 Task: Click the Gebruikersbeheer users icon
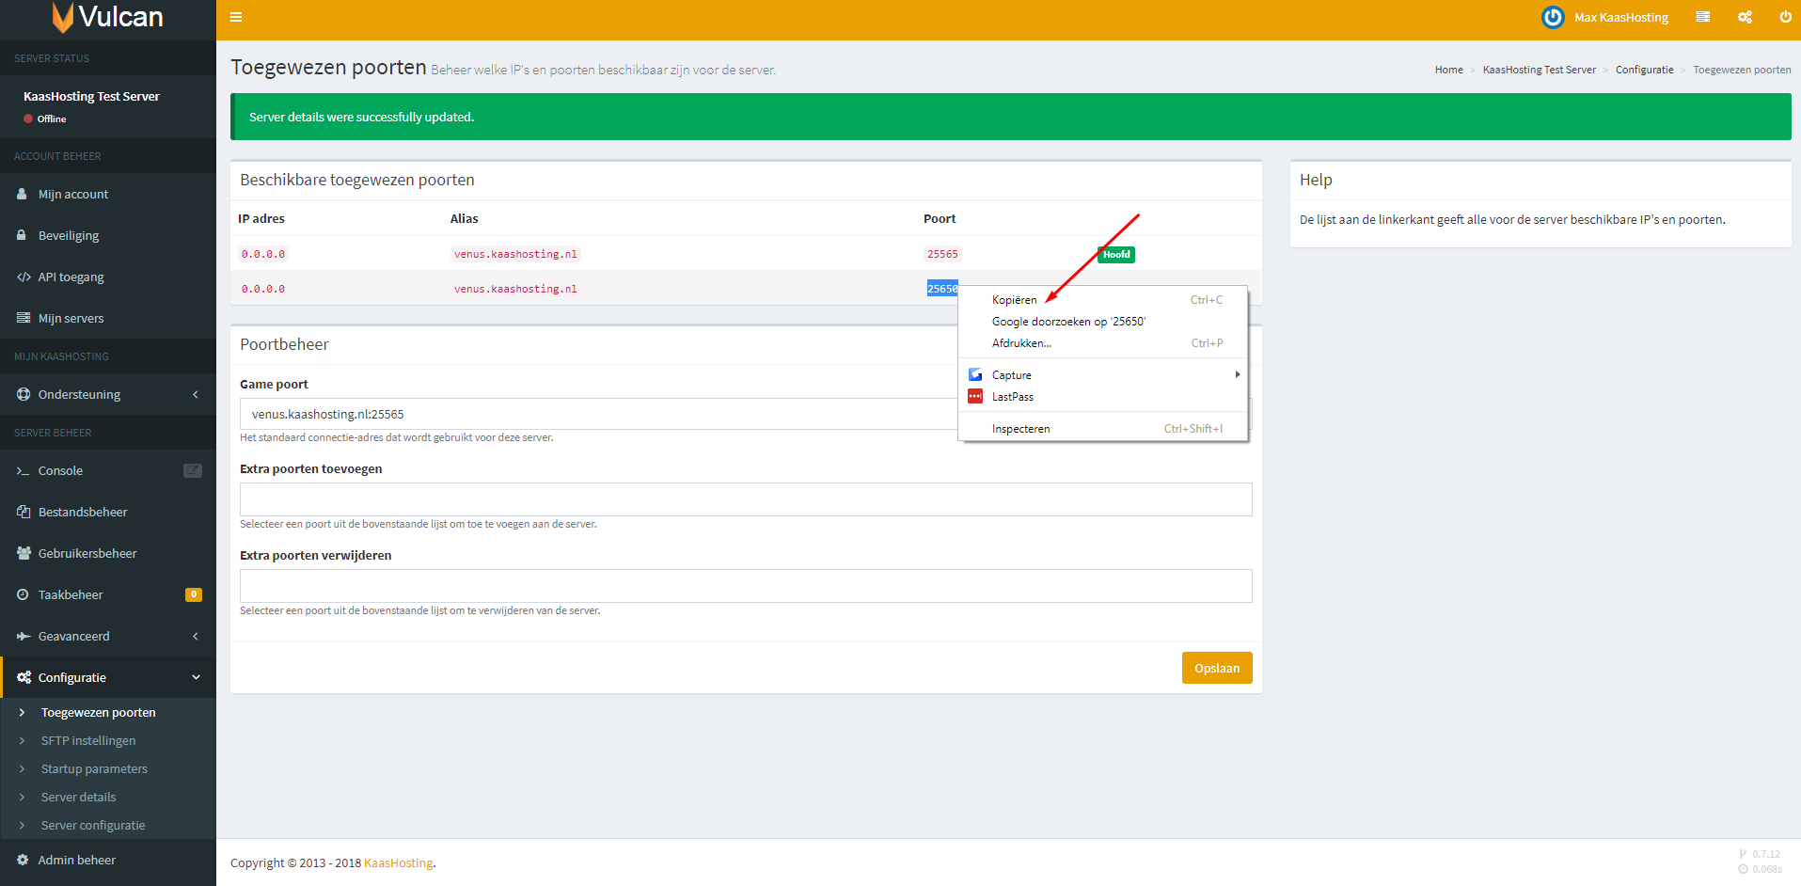[24, 553]
